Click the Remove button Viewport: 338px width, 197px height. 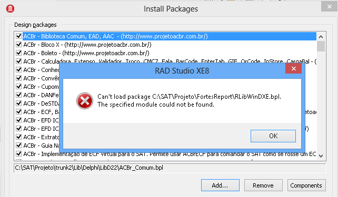pyautogui.click(x=263, y=185)
